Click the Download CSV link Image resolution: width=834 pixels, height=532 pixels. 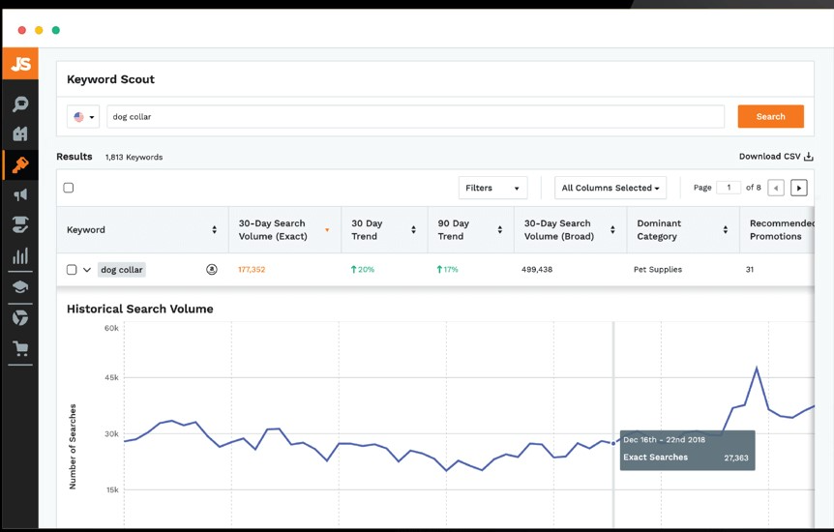[776, 157]
